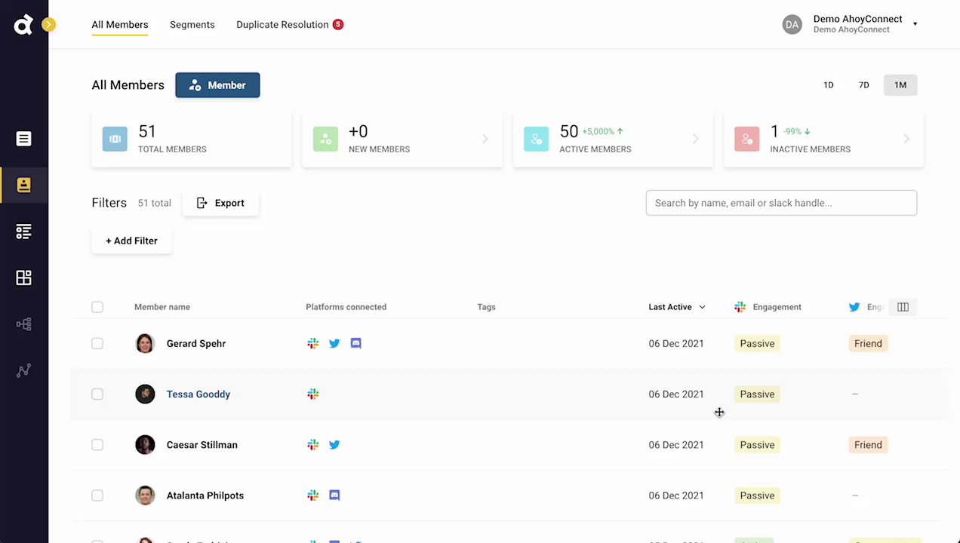Click the Inactive Members card icon
960x543 pixels.
(746, 139)
